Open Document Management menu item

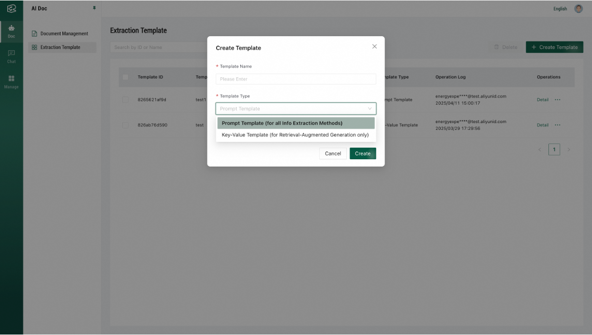point(62,34)
